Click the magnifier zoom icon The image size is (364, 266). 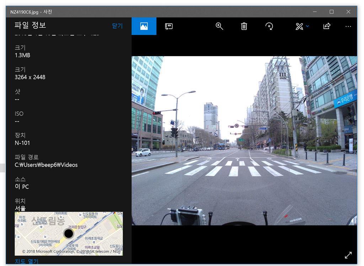point(219,26)
